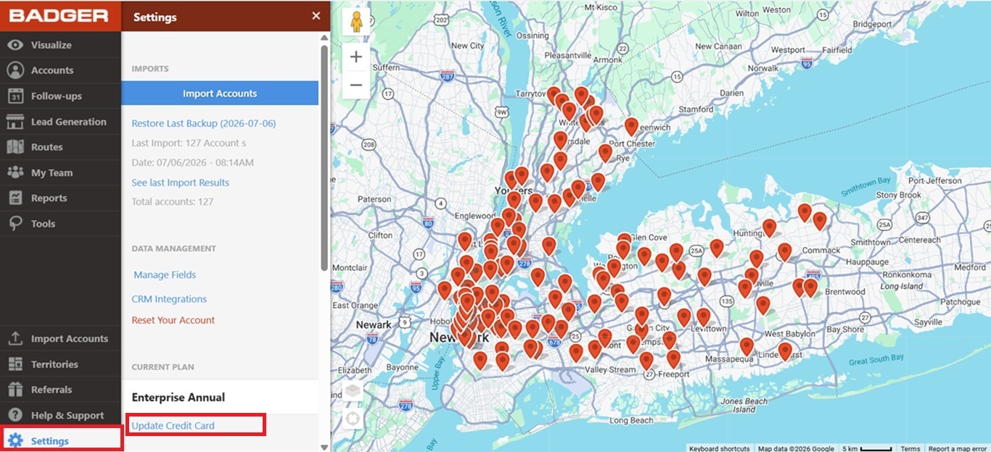Open the Manage Fields link
The image size is (991, 452).
165,275
